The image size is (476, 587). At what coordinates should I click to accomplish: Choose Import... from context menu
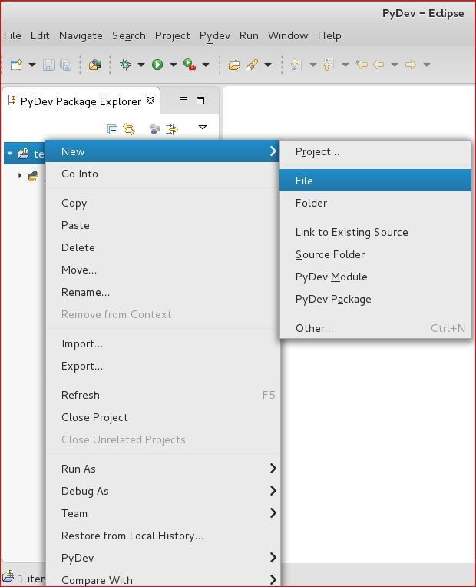(x=163, y=343)
